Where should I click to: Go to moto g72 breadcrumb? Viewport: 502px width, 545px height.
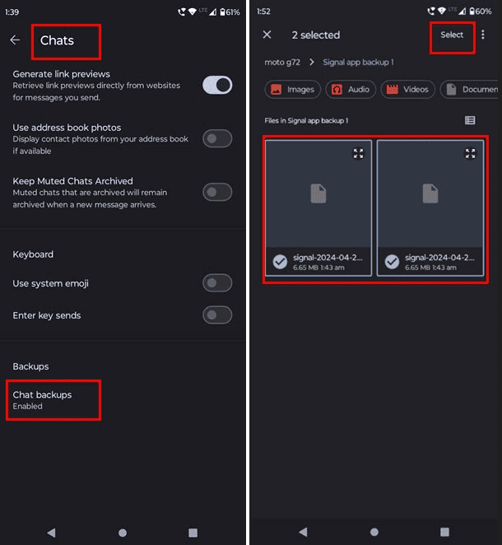pyautogui.click(x=282, y=63)
